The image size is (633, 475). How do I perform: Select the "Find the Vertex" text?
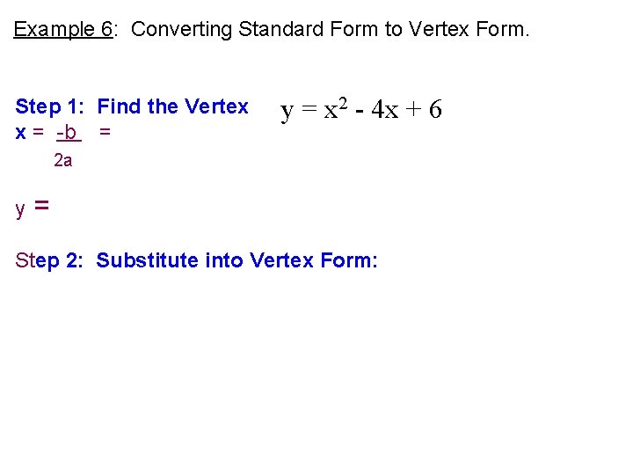click(172, 106)
